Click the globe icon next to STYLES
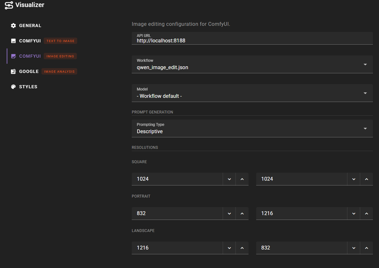Image resolution: width=379 pixels, height=268 pixels. tap(13, 87)
